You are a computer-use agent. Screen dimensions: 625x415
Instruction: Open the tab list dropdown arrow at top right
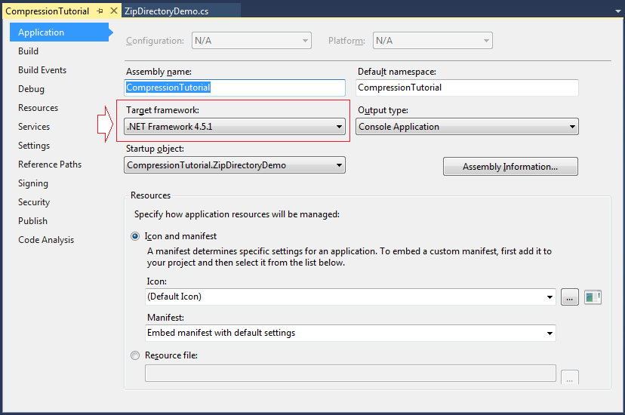(617, 11)
